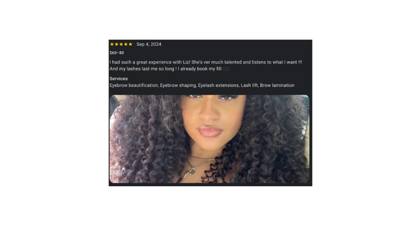
Task: Select the Brow lamination service
Action: (x=277, y=85)
